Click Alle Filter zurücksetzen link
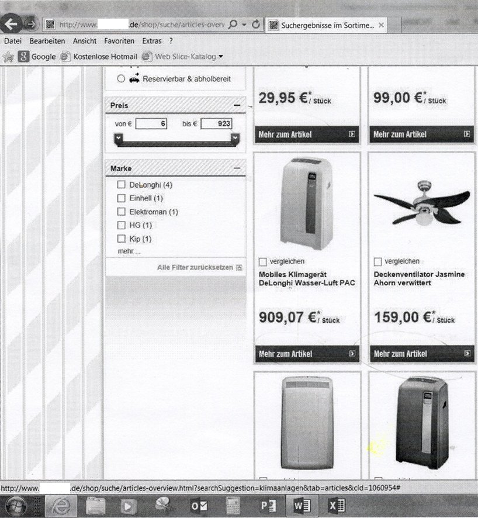The height and width of the screenshot is (518, 478). (195, 268)
